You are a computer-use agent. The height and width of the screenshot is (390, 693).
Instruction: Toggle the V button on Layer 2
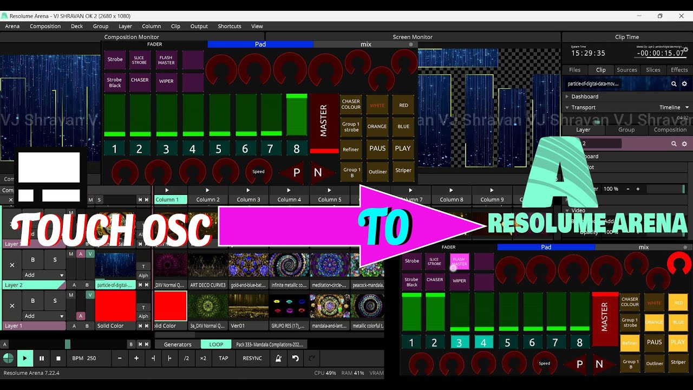point(90,253)
